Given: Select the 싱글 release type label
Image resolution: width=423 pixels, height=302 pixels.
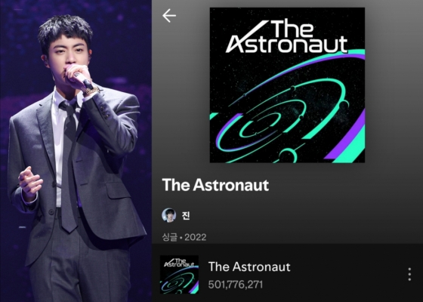Looking at the screenshot, I should [170, 237].
